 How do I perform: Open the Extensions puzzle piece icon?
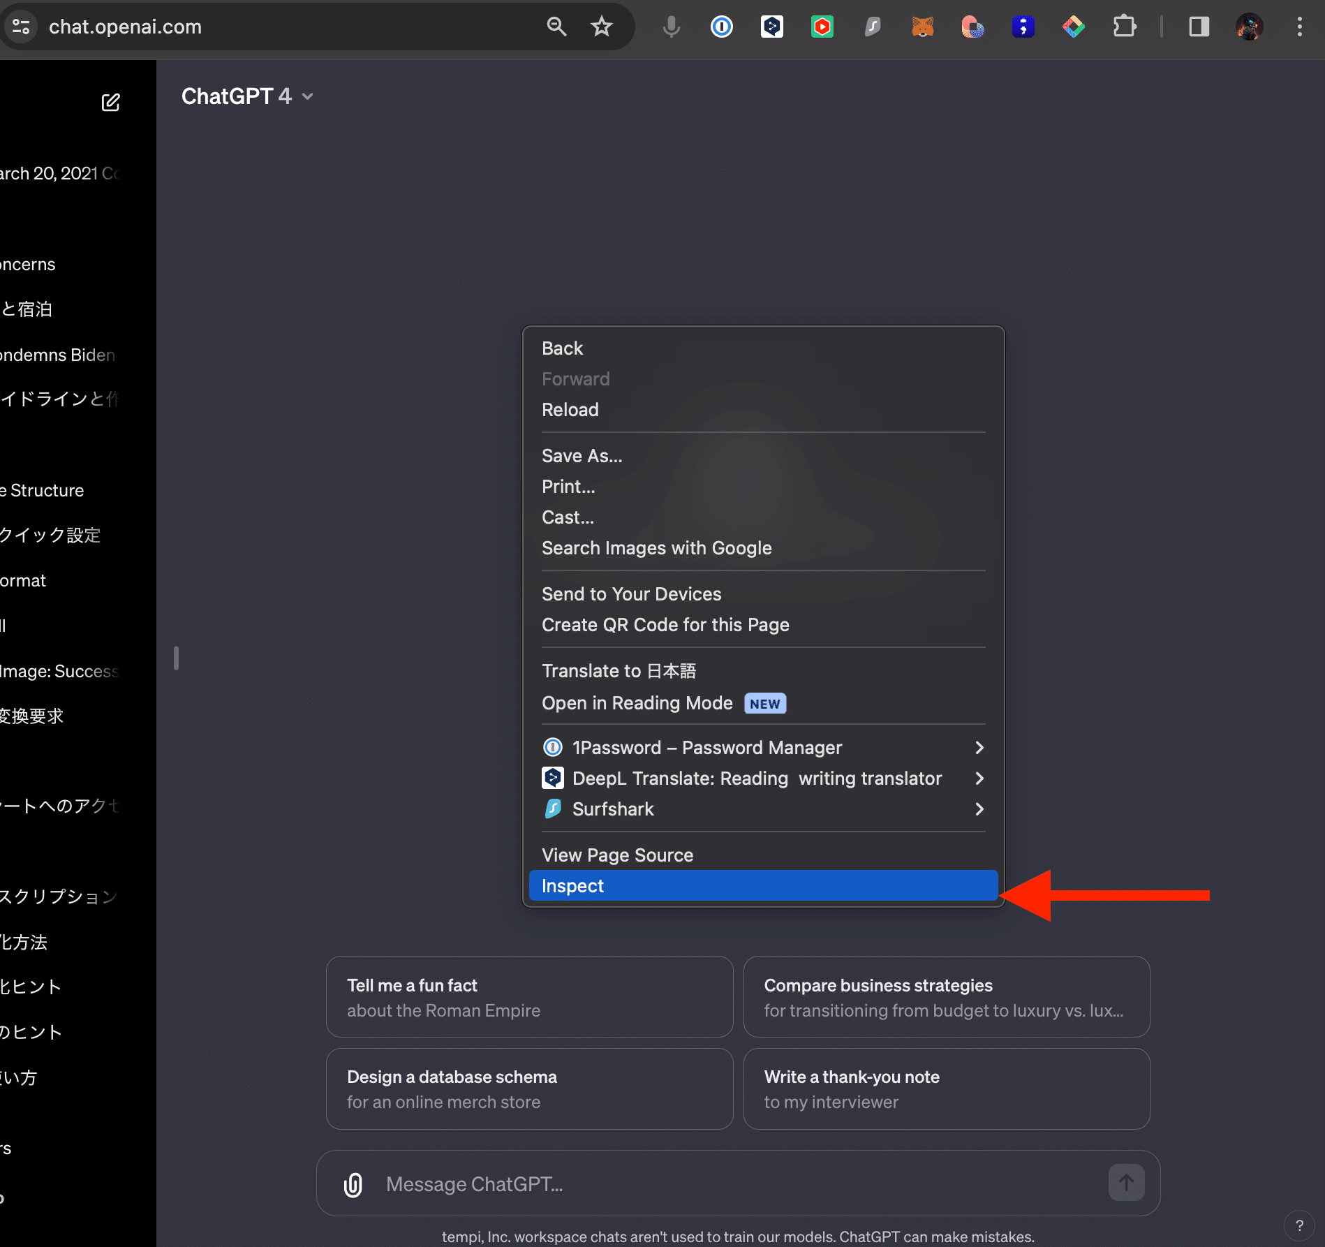(1124, 27)
